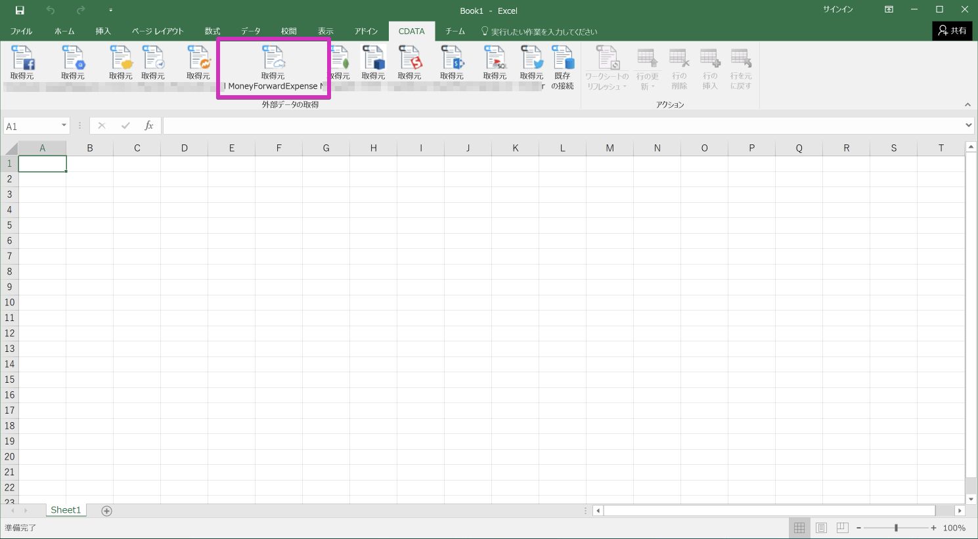Click the formula bar confirm checkmark icon
This screenshot has width=978, height=539.
click(x=125, y=125)
